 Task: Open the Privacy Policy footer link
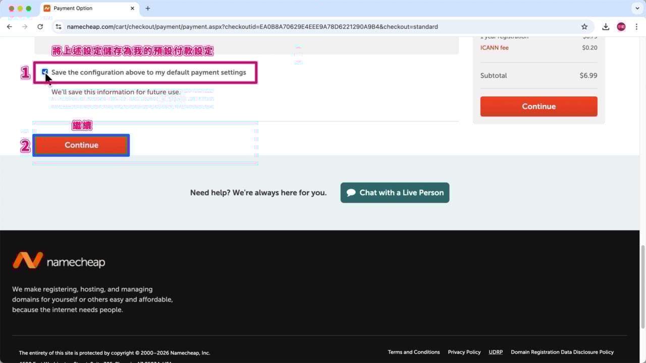point(464,352)
